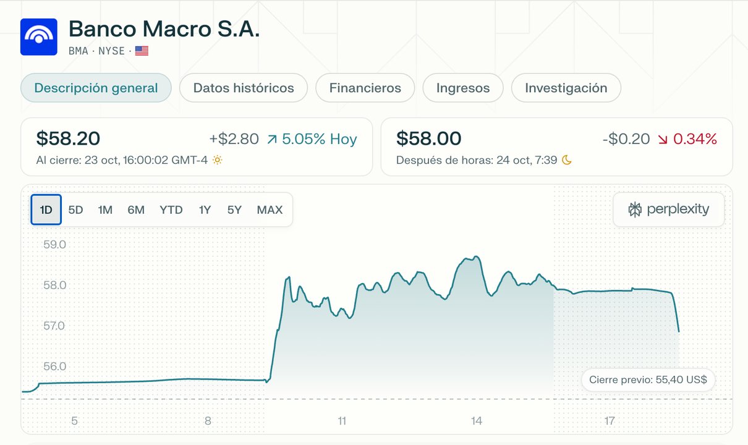Open the Descripción general tab
Screen dimensions: 748x445
(96, 88)
